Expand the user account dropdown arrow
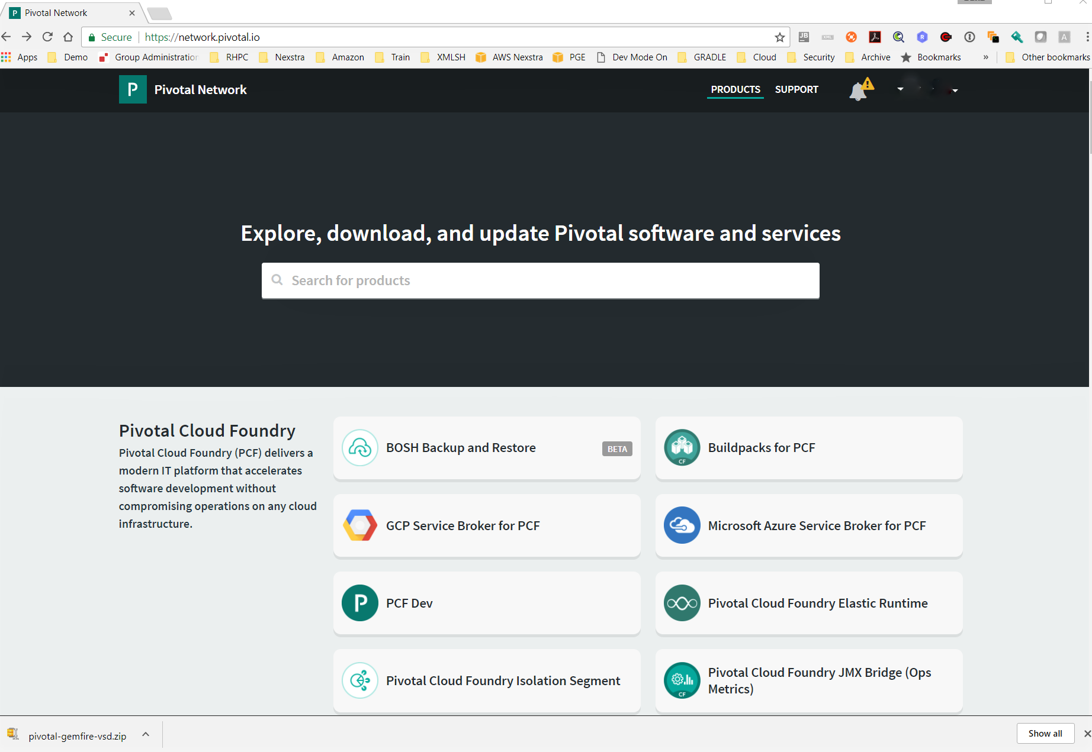Viewport: 1092px width, 752px height. pos(955,91)
